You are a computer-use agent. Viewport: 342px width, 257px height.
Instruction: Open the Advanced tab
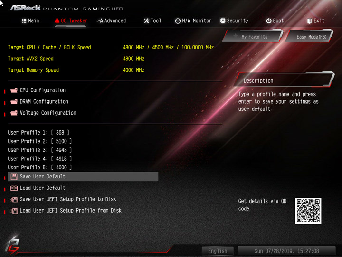pos(112,21)
